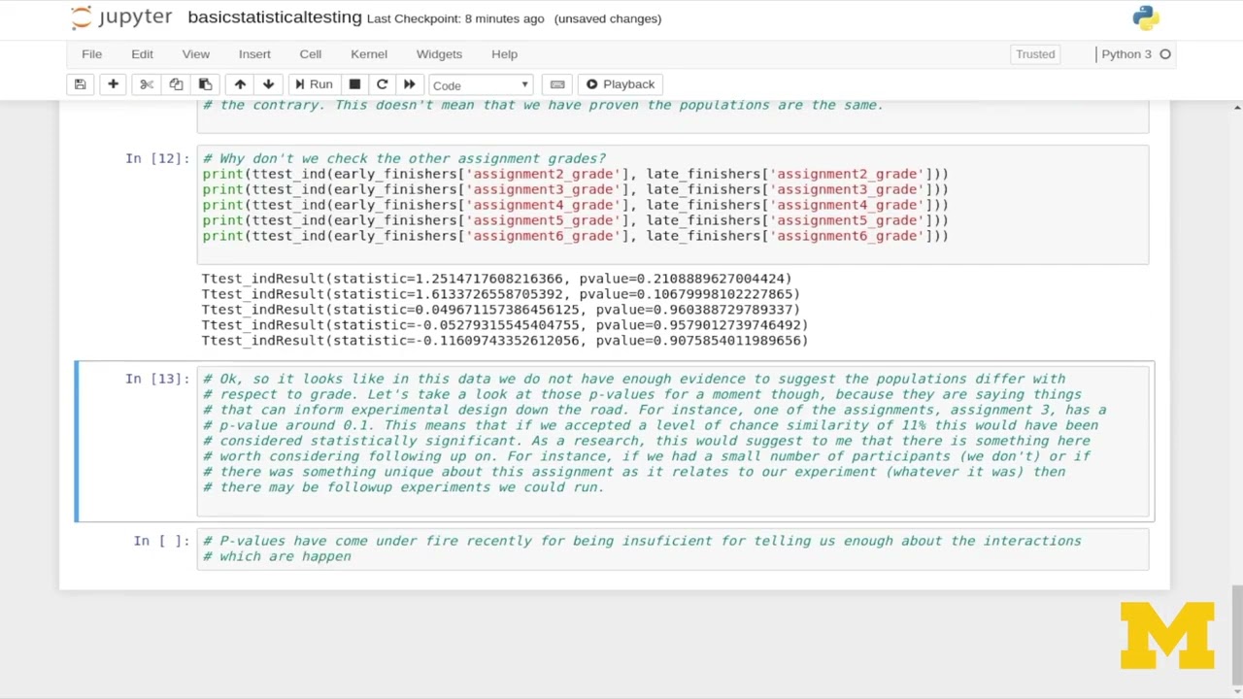Screen dimensions: 1243x699
Task: Click into the empty-prompt P-values cell
Action: (x=672, y=549)
